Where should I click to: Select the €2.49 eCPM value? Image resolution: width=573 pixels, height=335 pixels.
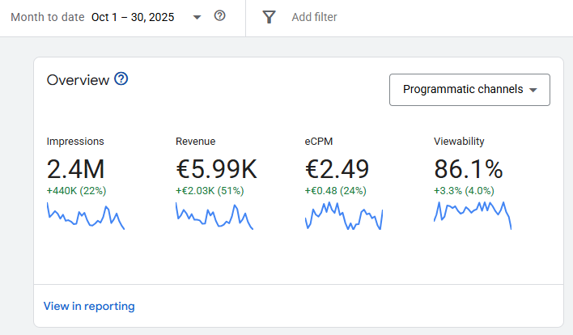coord(337,169)
